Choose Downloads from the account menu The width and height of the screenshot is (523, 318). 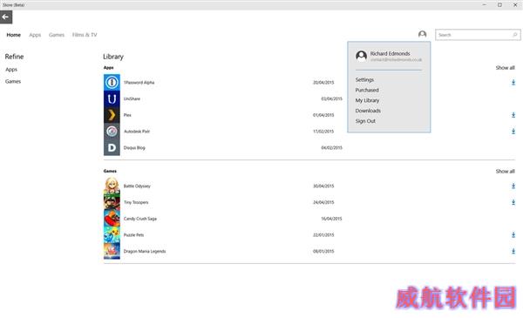tap(368, 111)
